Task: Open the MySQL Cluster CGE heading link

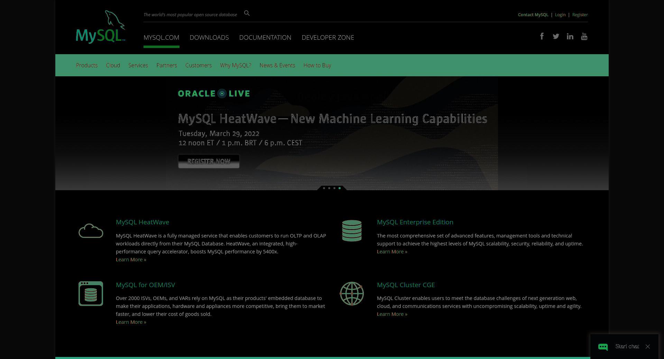Action: pos(406,285)
